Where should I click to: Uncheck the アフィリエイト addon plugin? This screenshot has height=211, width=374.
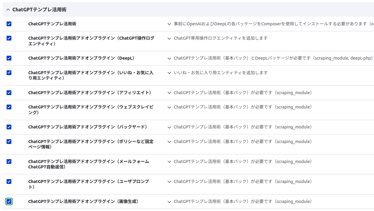pyautogui.click(x=9, y=92)
